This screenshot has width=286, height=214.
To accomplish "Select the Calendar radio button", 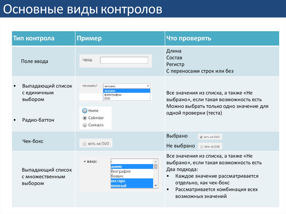I will pos(85,118).
